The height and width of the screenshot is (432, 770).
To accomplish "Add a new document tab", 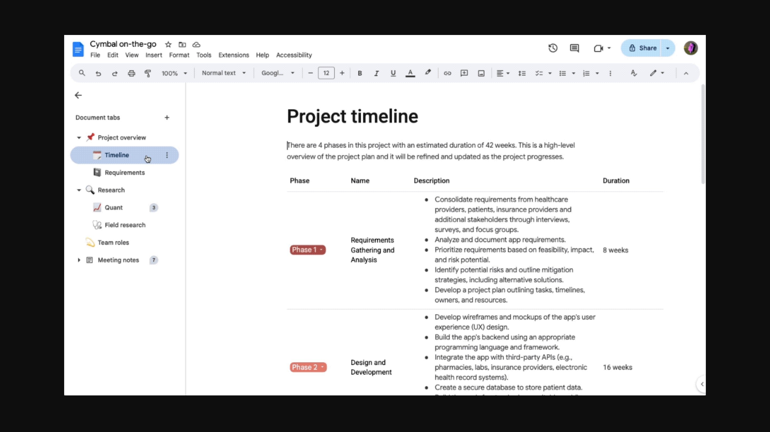I will [167, 118].
